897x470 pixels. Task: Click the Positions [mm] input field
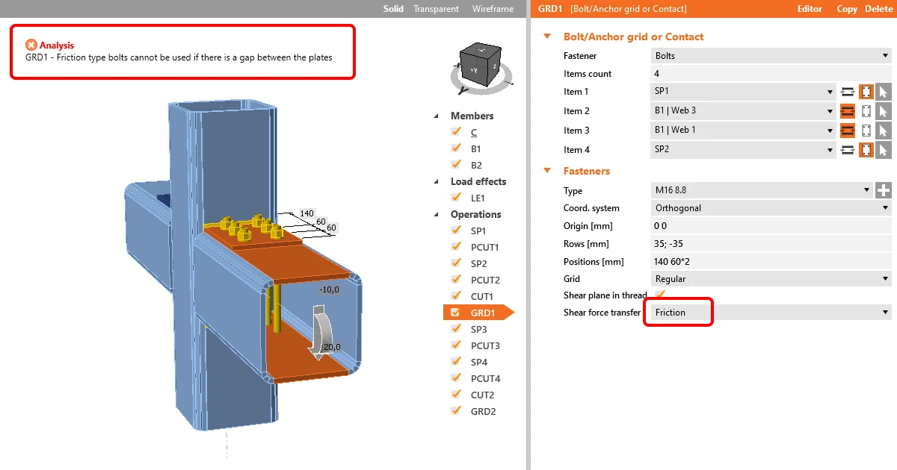pos(771,262)
